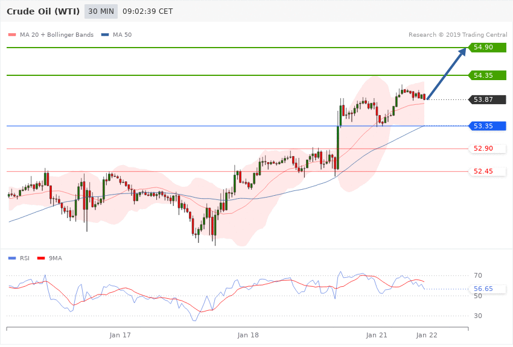Click the Jan 21 date axis label

[377, 335]
